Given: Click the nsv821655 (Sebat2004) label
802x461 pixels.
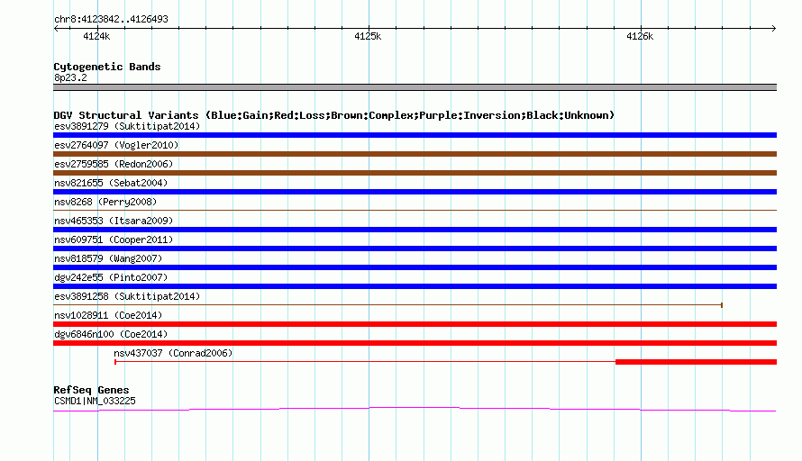Looking at the screenshot, I should tap(111, 183).
